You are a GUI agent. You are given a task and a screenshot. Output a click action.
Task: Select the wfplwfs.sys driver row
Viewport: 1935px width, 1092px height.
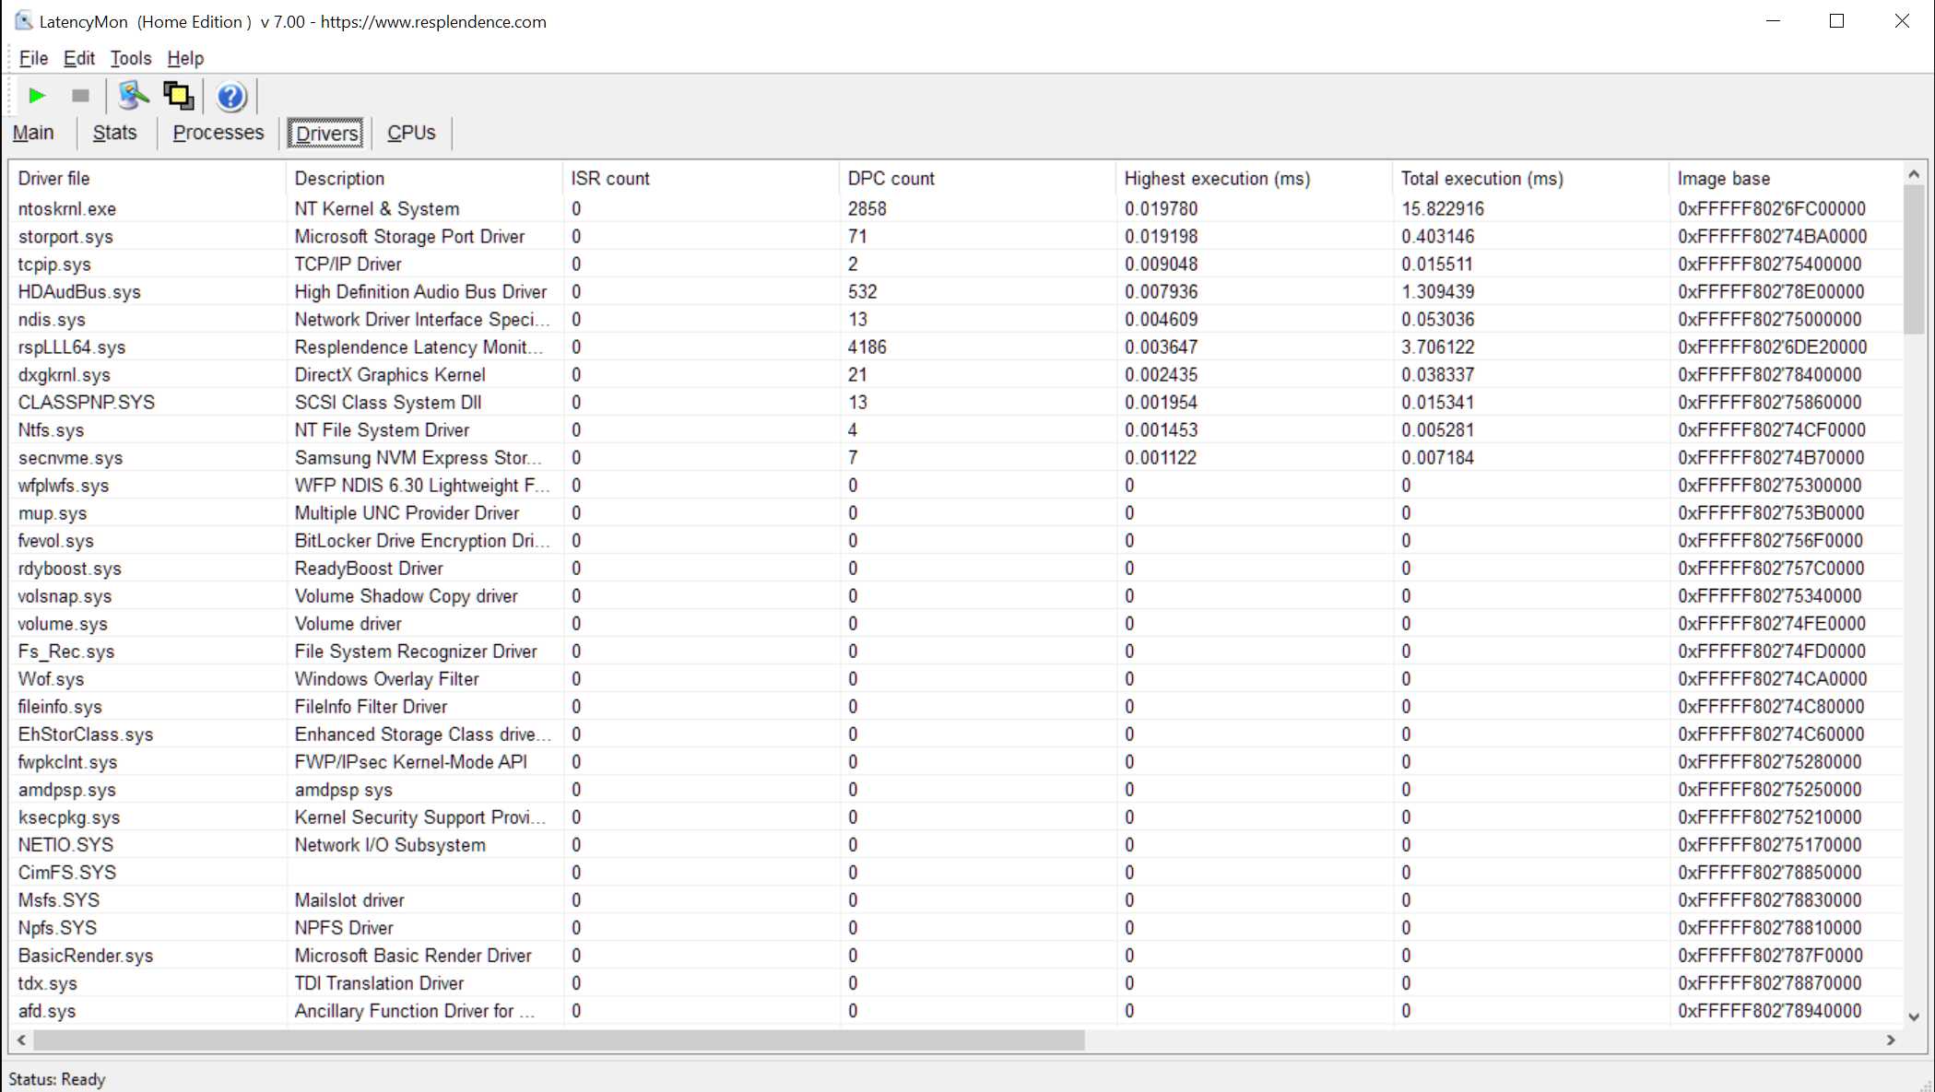point(956,486)
